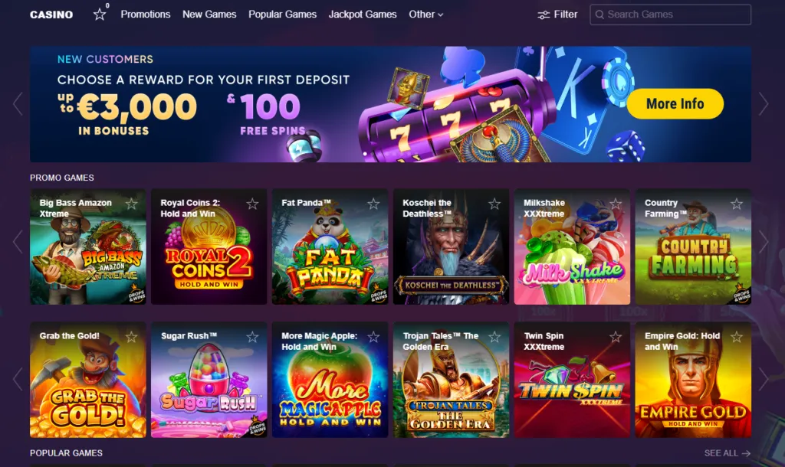The height and width of the screenshot is (467, 785).
Task: Click SEE ALL popular games link
Action: coord(727,453)
